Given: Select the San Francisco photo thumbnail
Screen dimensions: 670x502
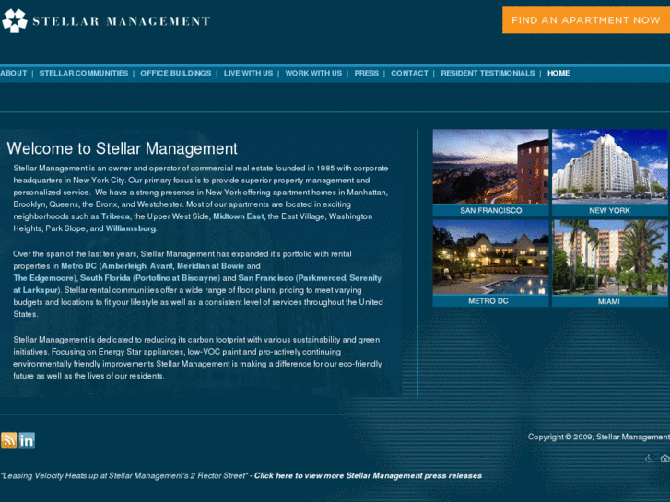Looking at the screenshot, I should (x=490, y=166).
